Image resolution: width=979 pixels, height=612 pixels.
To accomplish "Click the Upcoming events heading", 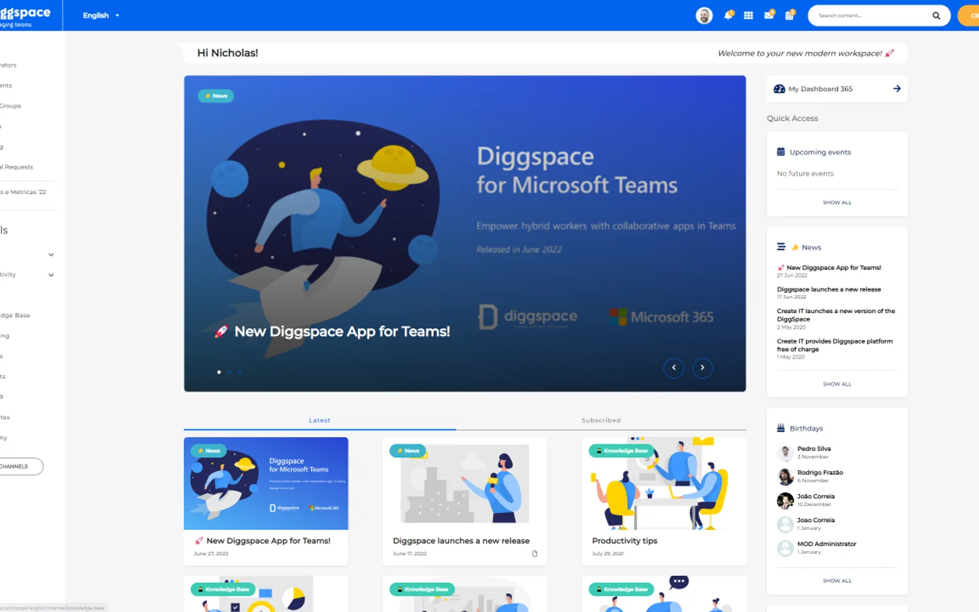I will 820,152.
